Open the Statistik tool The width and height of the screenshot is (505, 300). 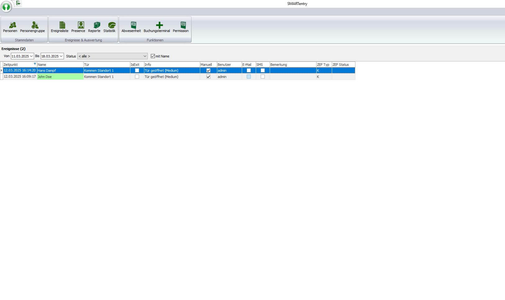point(110,27)
